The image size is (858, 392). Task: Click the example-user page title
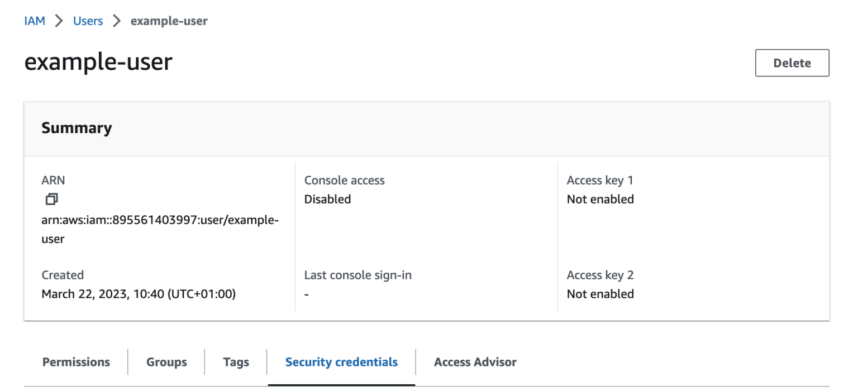point(98,62)
